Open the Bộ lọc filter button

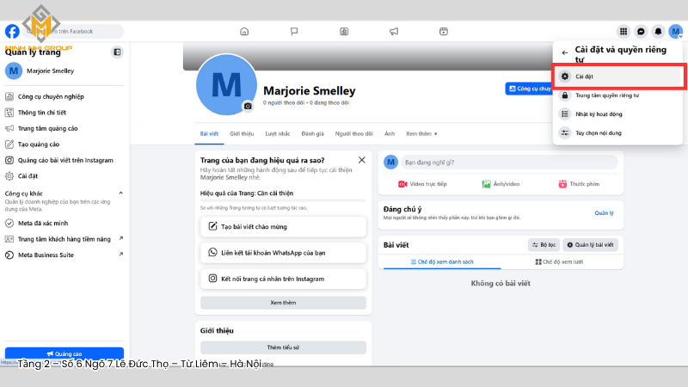click(x=544, y=245)
